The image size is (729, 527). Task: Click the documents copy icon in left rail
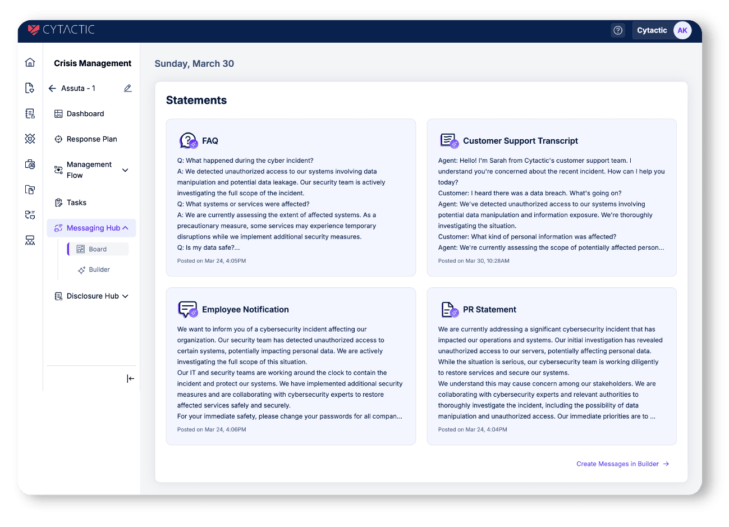click(30, 190)
